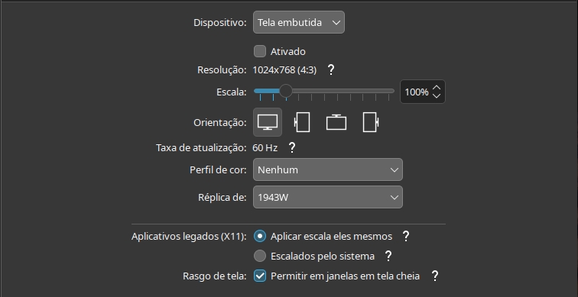Open the help icon for Rasgo de tela

pyautogui.click(x=435, y=276)
